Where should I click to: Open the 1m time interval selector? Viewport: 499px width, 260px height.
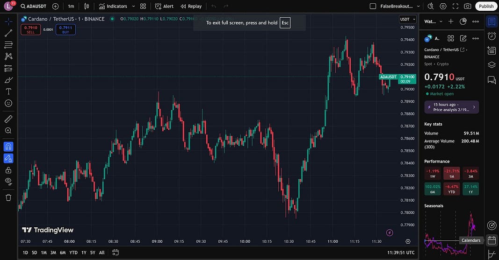pos(71,7)
